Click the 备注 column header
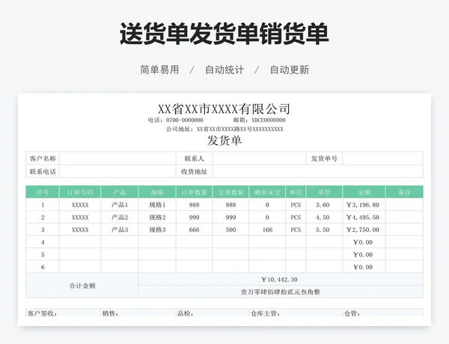Image resolution: width=449 pixels, height=344 pixels. coord(404,192)
